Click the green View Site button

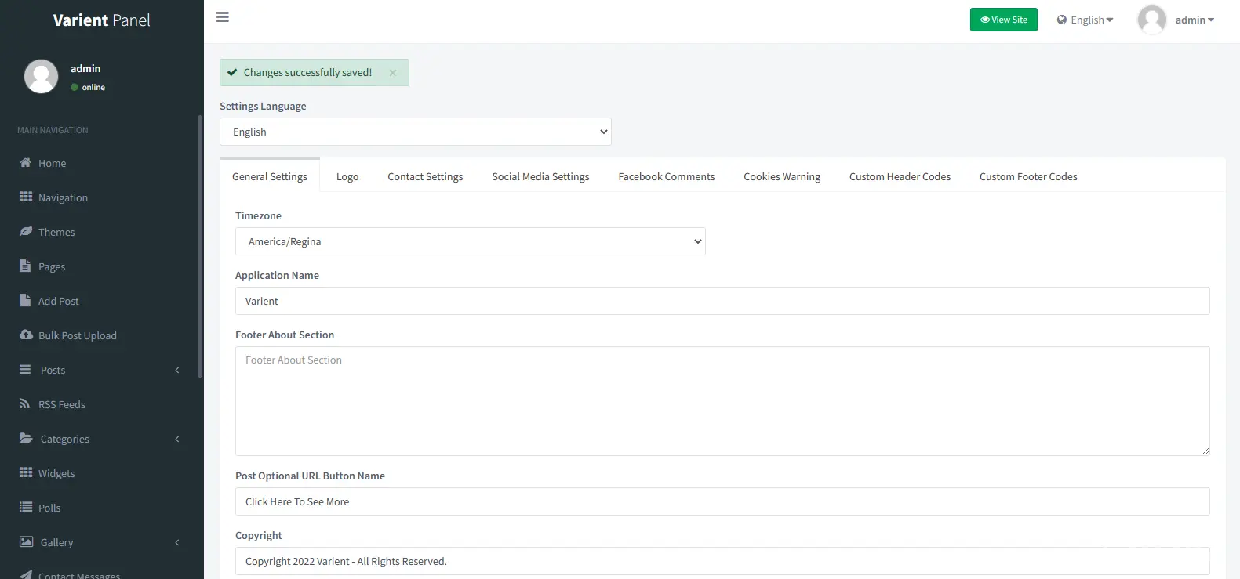[x=1003, y=20]
